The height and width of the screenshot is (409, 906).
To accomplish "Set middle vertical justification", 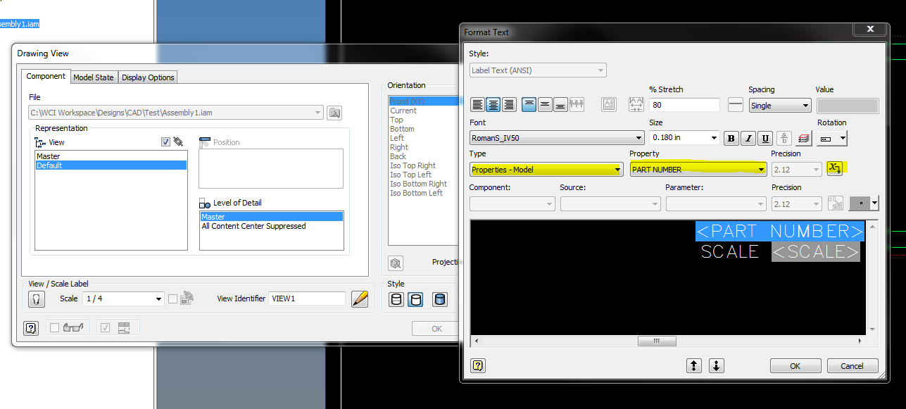I will click(545, 105).
